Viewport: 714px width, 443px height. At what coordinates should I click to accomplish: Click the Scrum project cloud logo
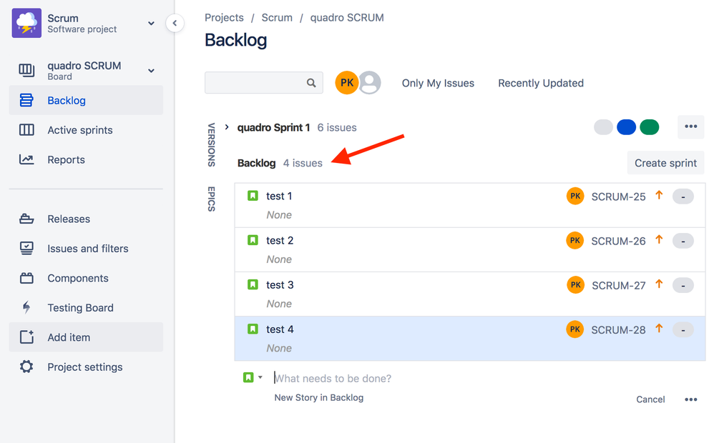tap(26, 23)
